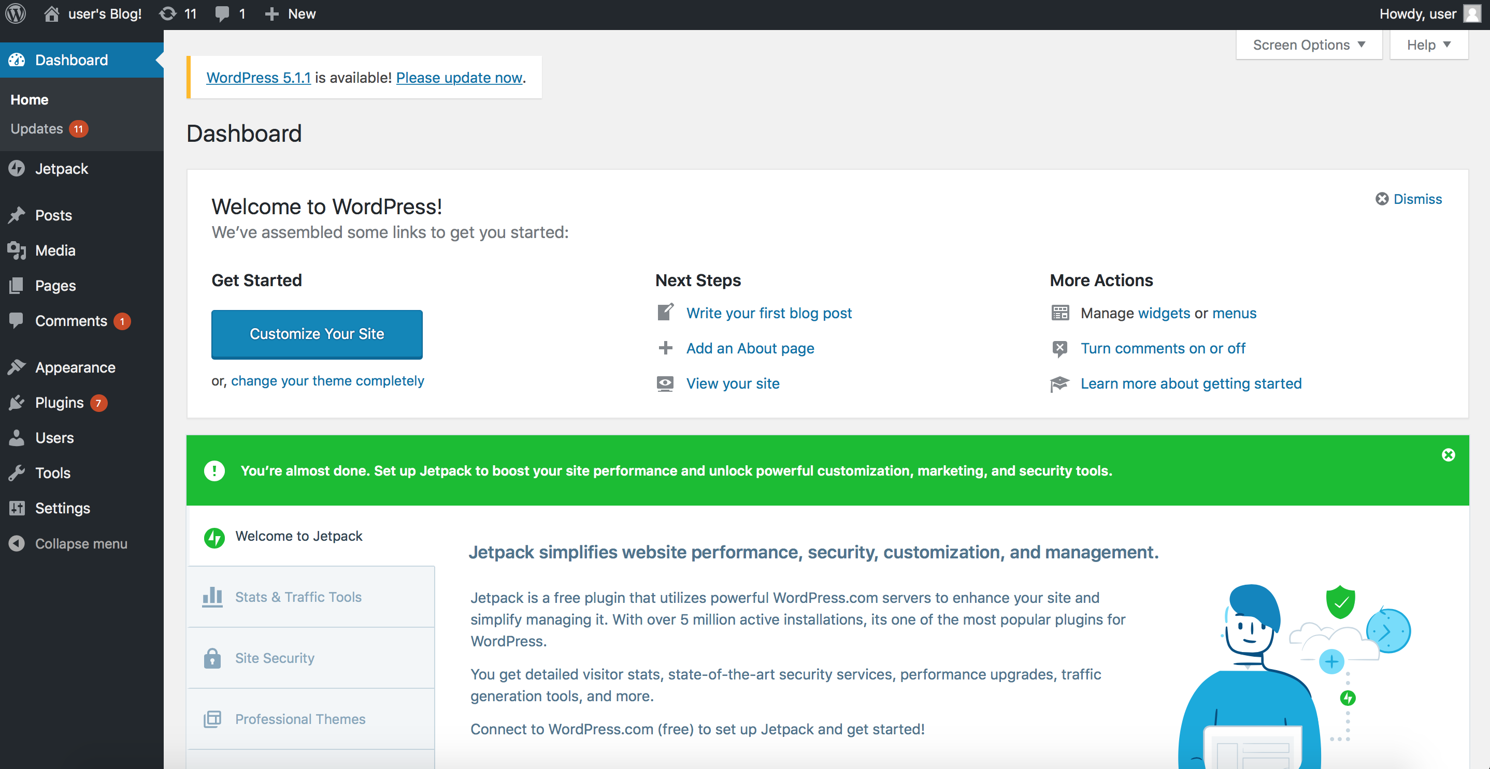Image resolution: width=1490 pixels, height=769 pixels.
Task: Click the Collapse menu label
Action: pos(81,543)
